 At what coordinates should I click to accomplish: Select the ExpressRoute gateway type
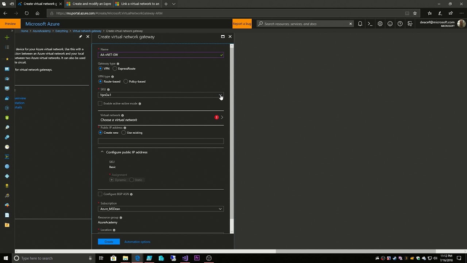tap(115, 69)
